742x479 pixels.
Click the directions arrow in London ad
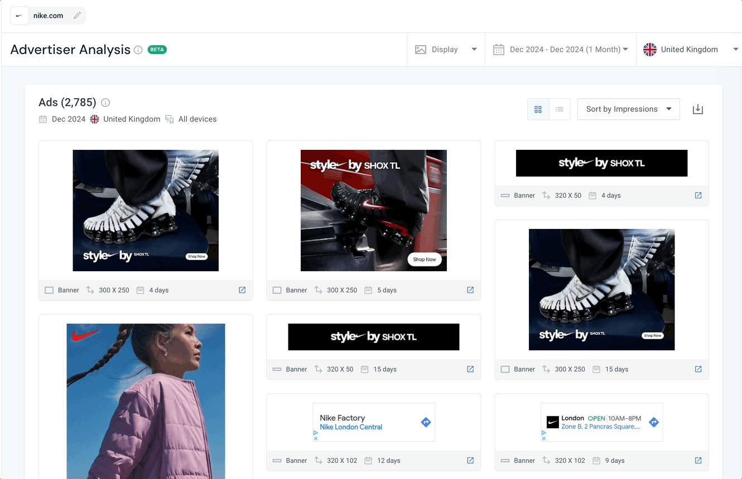pos(654,422)
